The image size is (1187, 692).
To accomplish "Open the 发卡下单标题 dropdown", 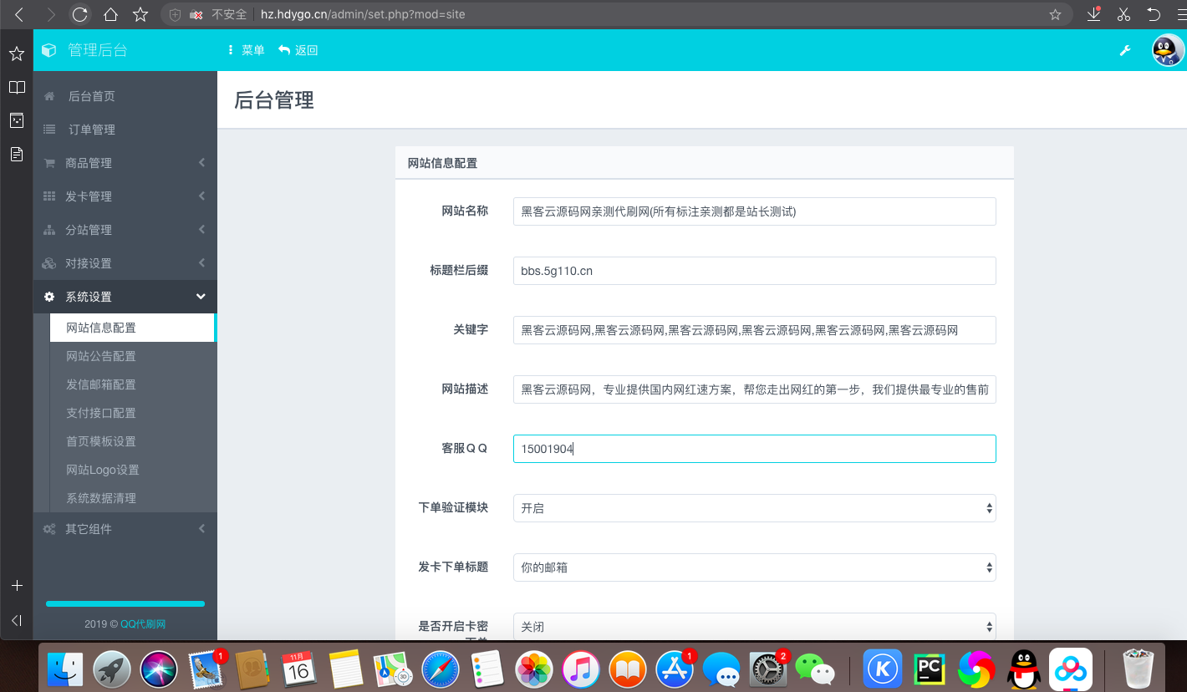I will coord(754,567).
